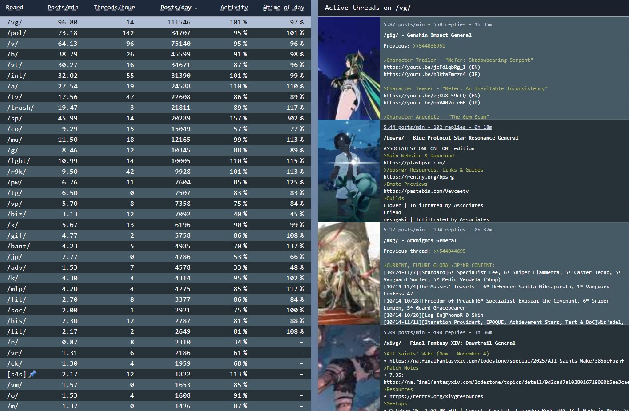Select the /mu/ board row
Viewport: 629px width, 411px height.
point(155,140)
